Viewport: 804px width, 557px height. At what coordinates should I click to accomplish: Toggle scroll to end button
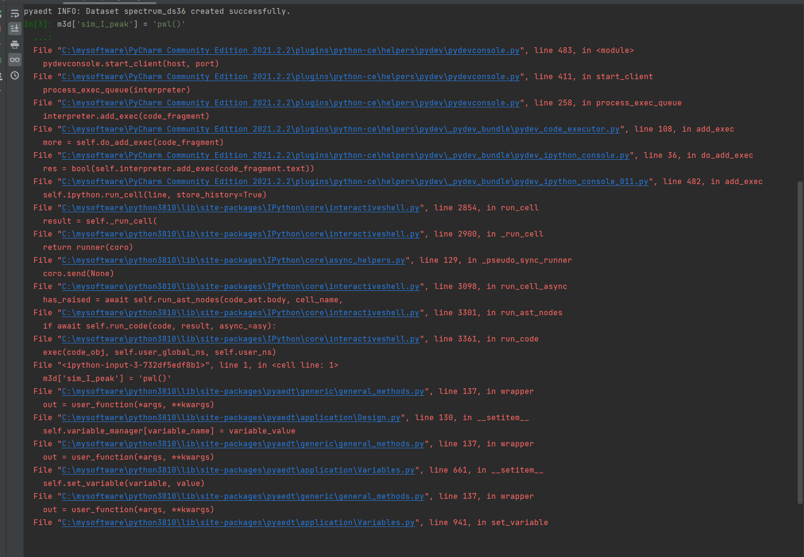tap(15, 29)
